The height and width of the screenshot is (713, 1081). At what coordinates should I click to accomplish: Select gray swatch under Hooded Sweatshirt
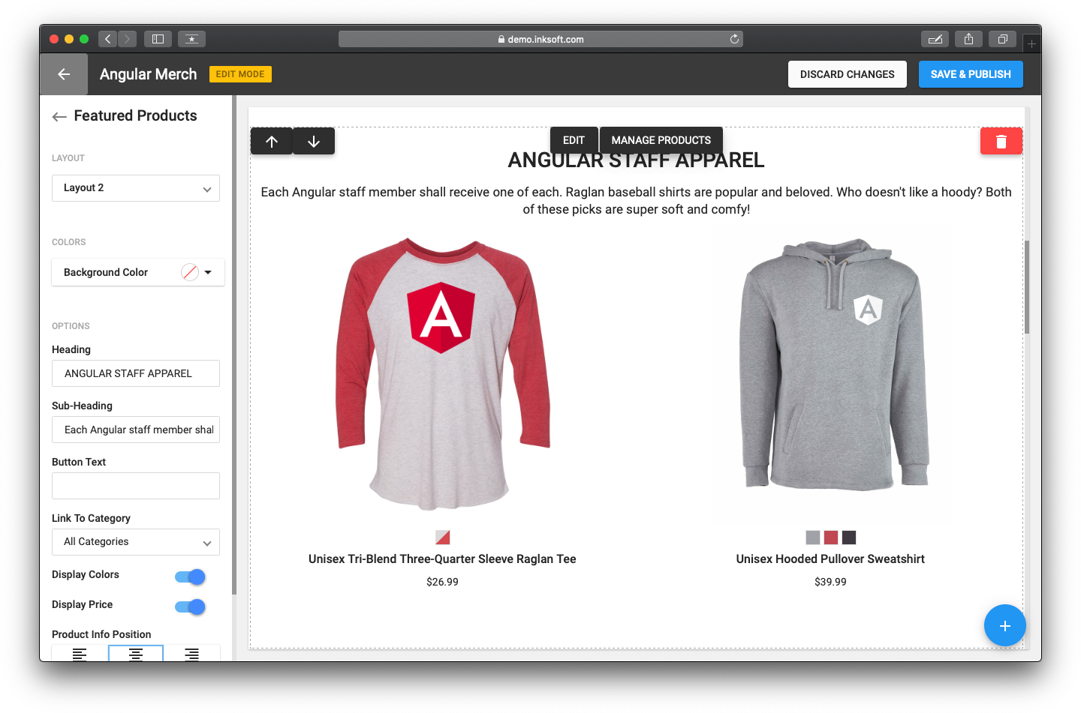(x=813, y=538)
